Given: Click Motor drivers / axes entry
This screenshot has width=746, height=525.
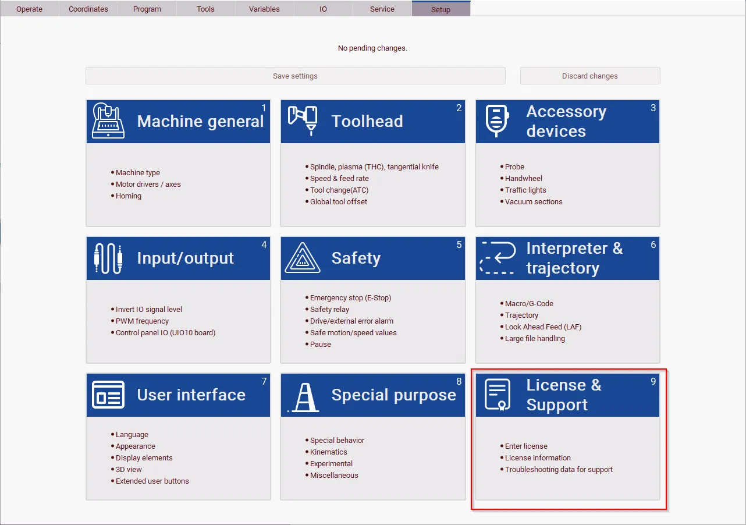Looking at the screenshot, I should [148, 184].
